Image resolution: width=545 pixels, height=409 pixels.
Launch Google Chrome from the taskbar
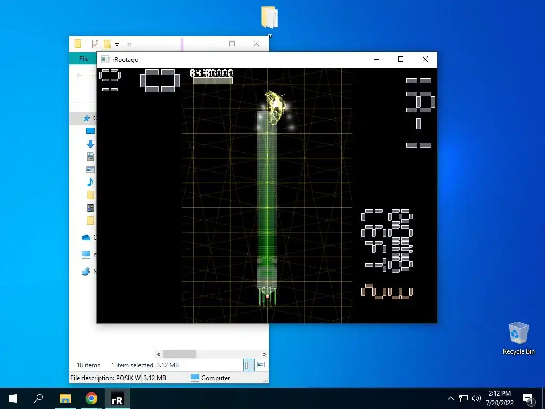coord(92,398)
